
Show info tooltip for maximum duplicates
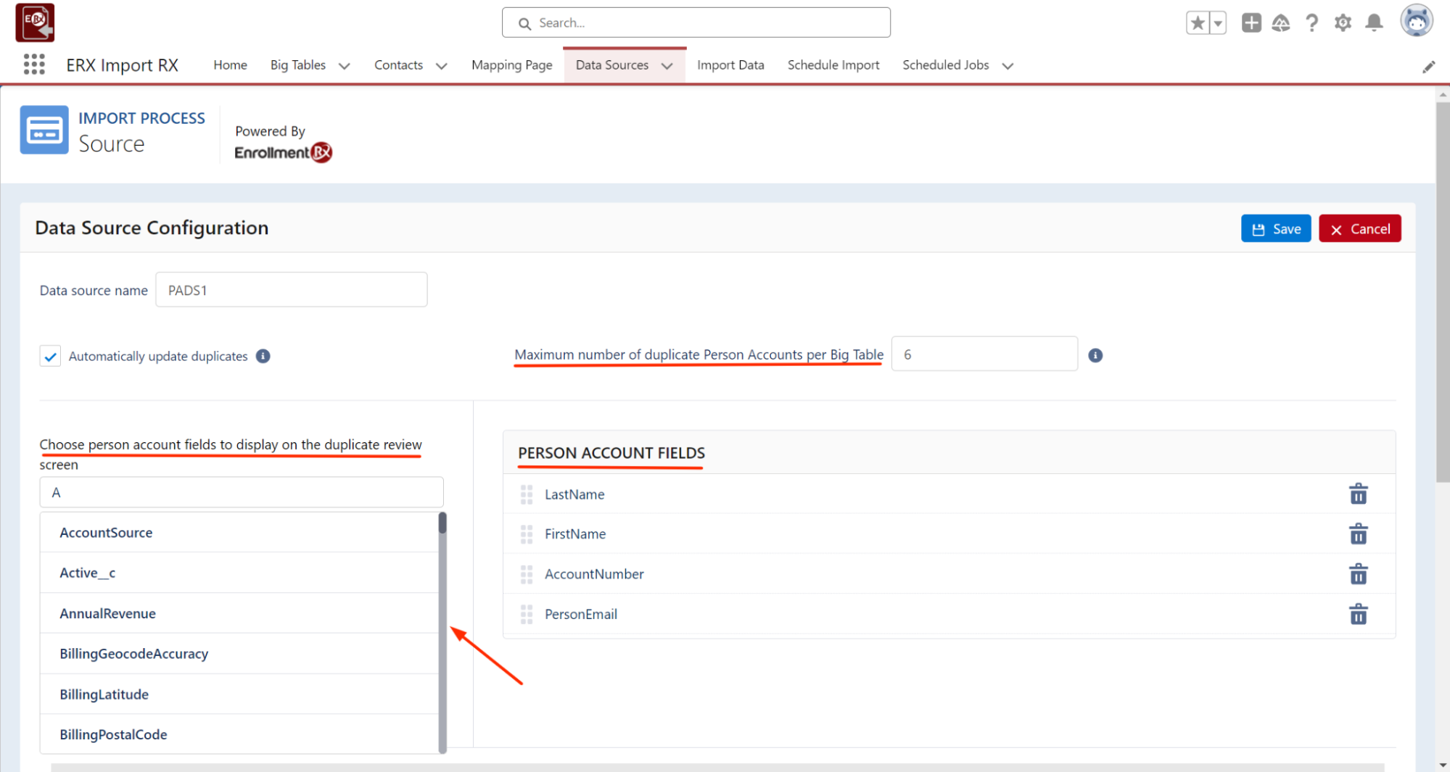1095,355
